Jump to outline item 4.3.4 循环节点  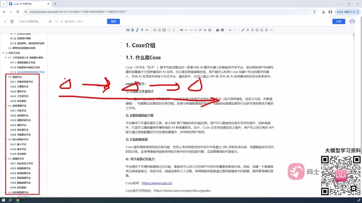(x=18, y=125)
